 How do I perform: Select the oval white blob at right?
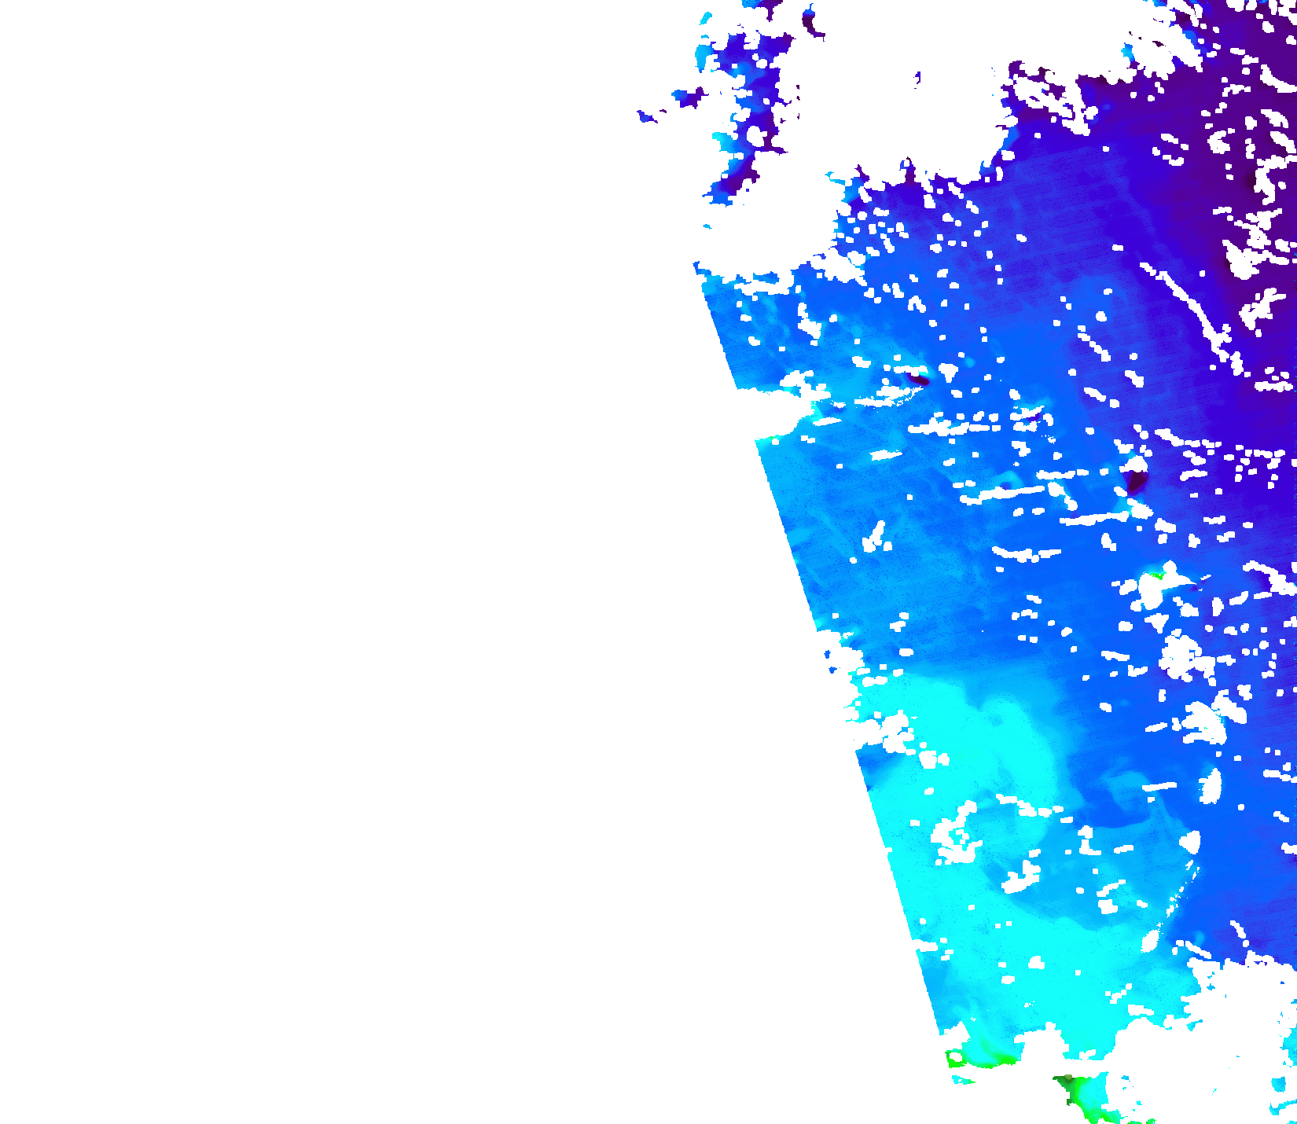point(1211,785)
